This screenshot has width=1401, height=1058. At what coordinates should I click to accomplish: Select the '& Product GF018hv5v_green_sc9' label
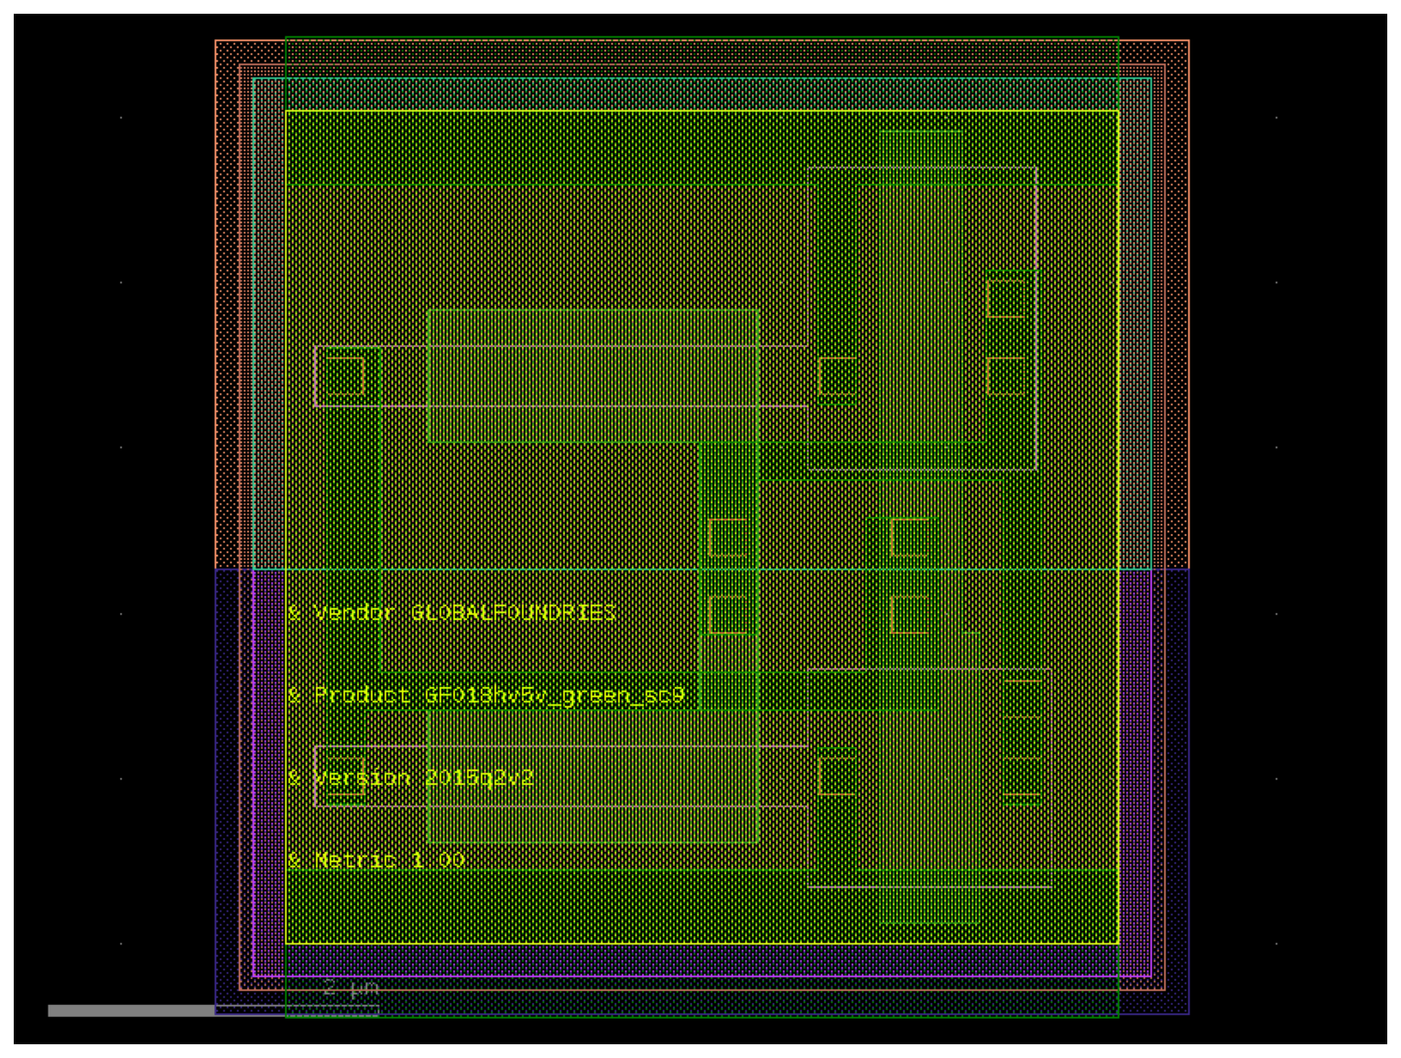tap(486, 695)
